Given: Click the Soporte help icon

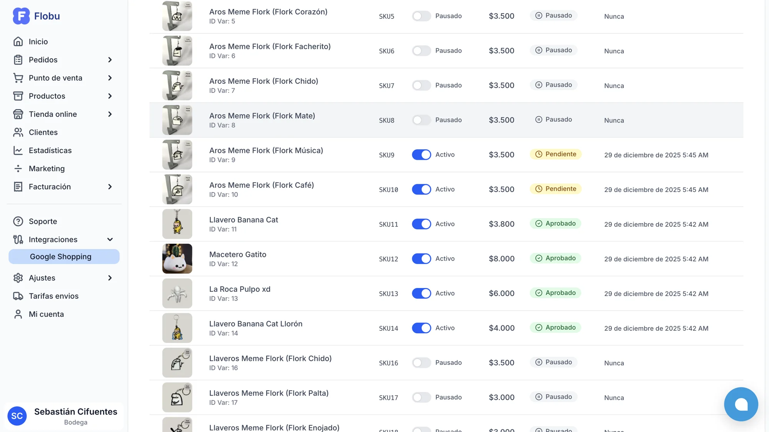Looking at the screenshot, I should pyautogui.click(x=18, y=222).
